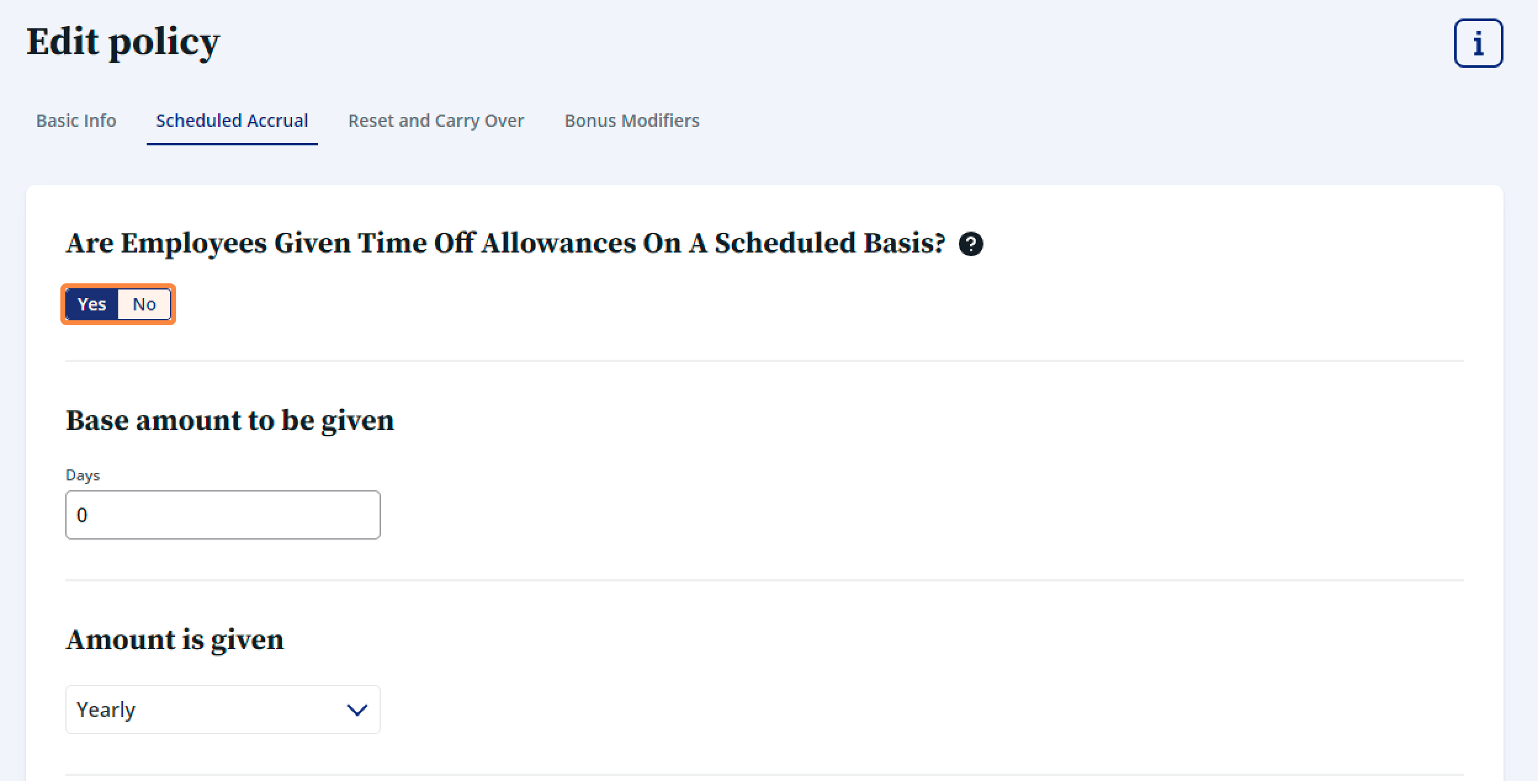Image resolution: width=1538 pixels, height=781 pixels.
Task: Go to the Bonus Modifiers tab
Action: point(632,121)
